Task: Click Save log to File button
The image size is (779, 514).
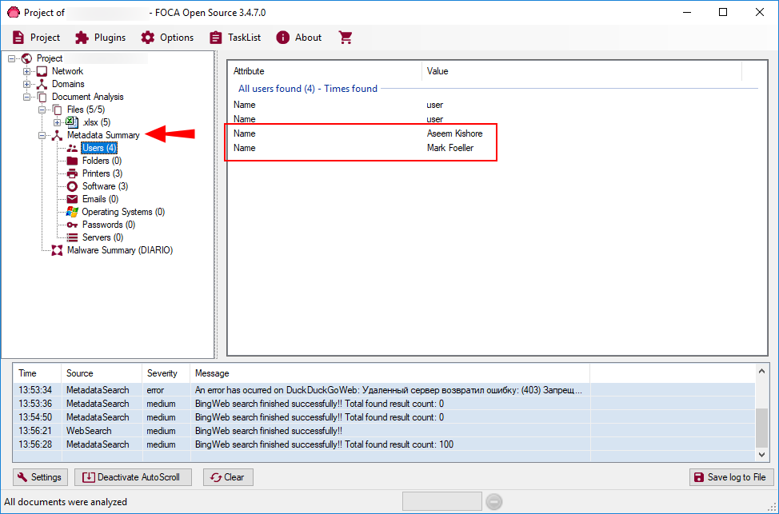Action: 731,477
